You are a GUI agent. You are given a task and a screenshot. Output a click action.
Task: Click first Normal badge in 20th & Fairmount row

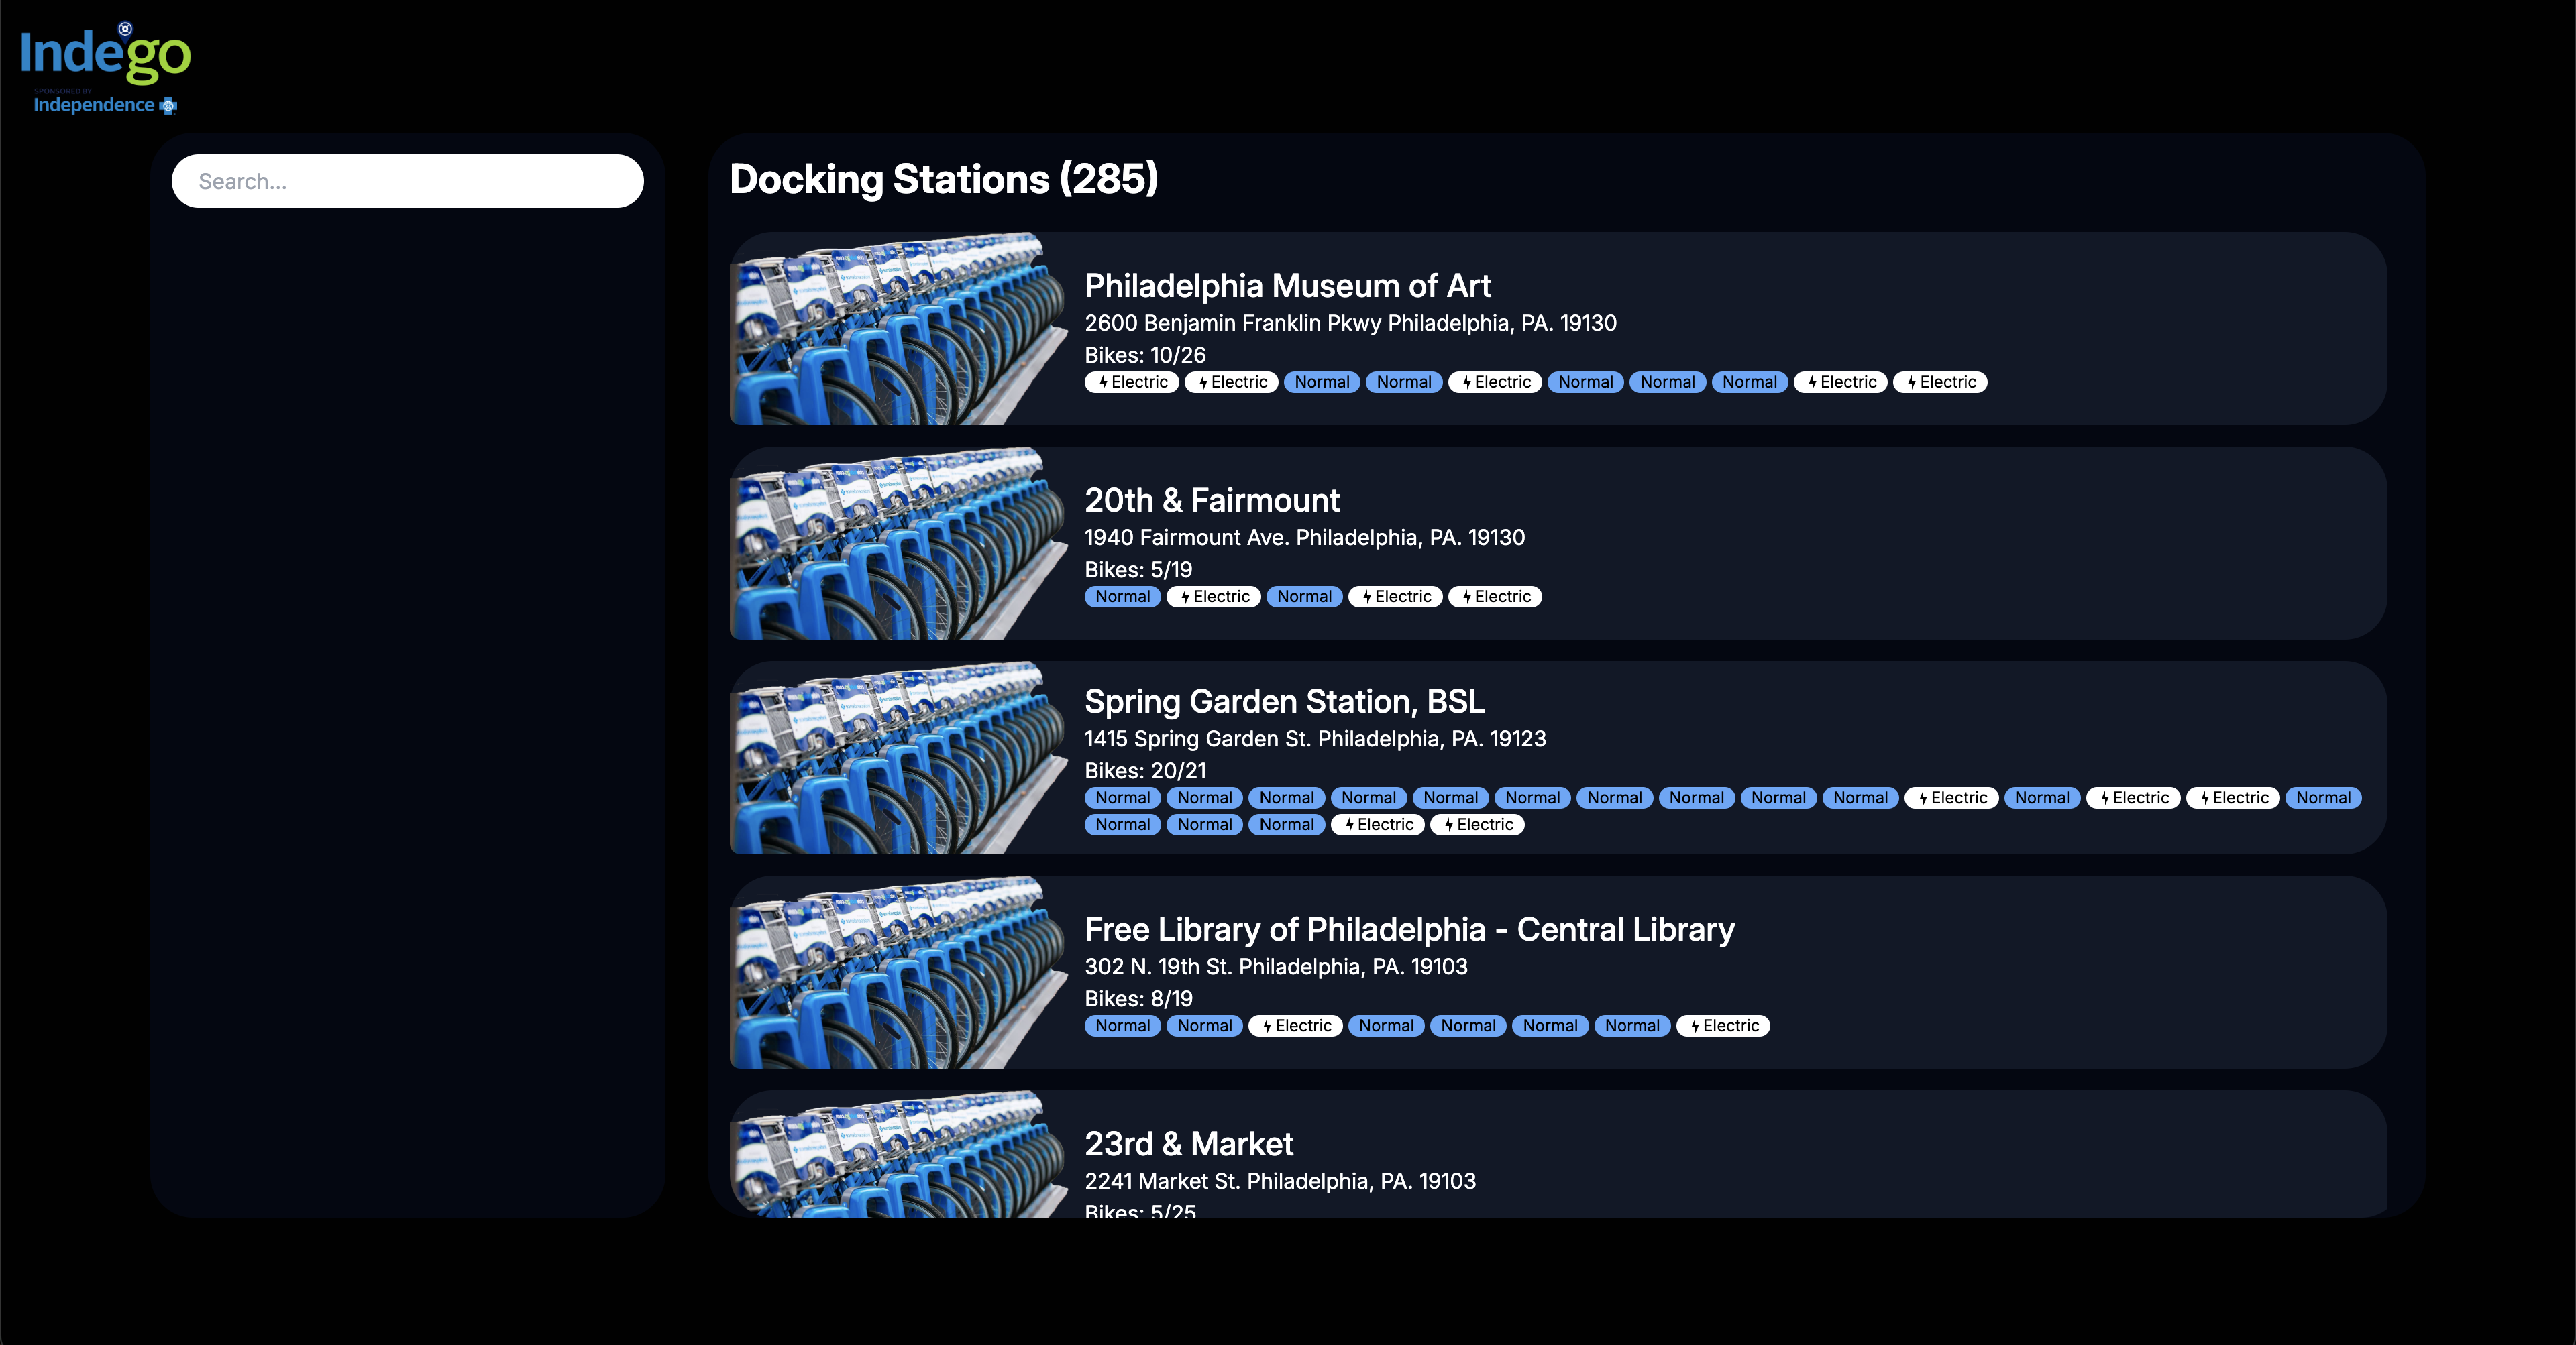(x=1123, y=597)
